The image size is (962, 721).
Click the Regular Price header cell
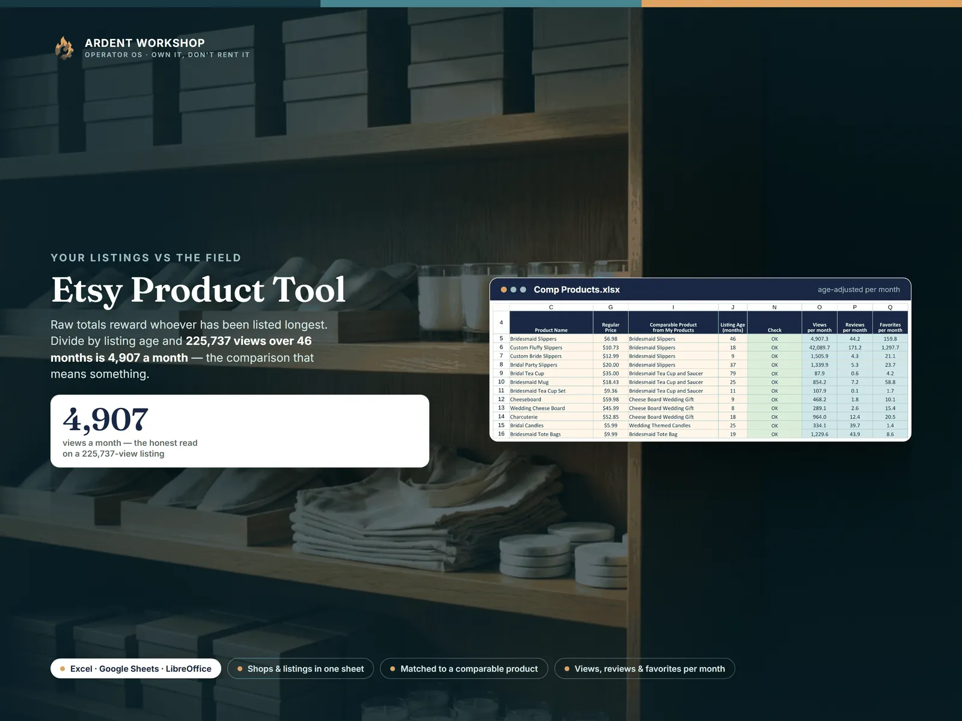611,323
